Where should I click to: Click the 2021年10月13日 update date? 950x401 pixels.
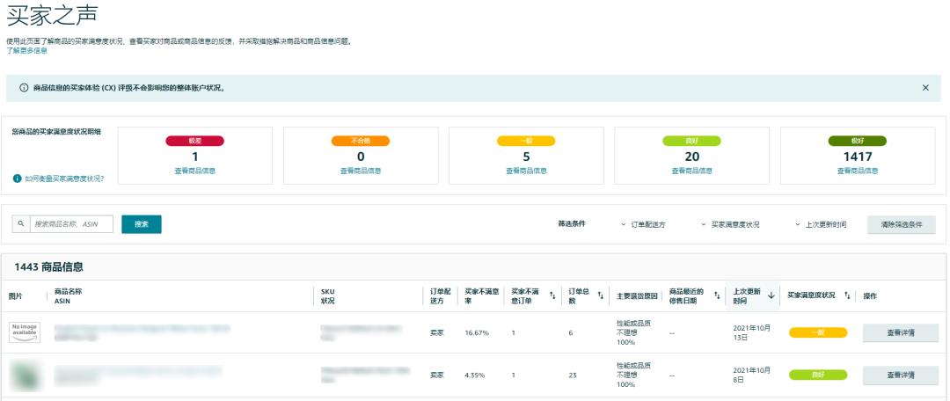tap(751, 332)
